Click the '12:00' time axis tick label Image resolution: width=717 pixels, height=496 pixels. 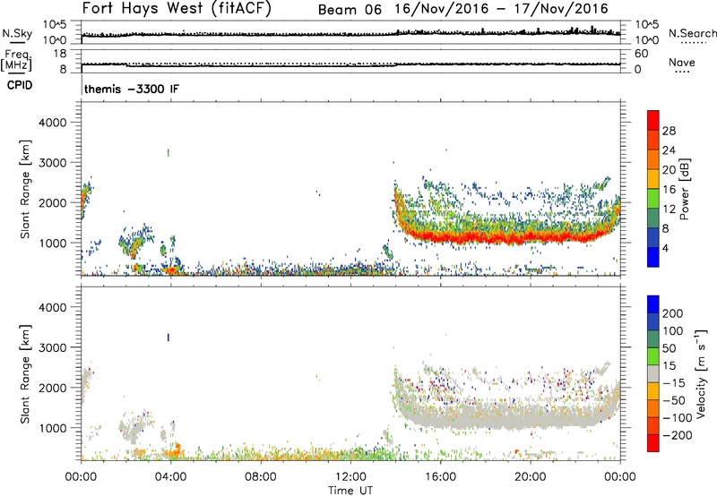350,477
